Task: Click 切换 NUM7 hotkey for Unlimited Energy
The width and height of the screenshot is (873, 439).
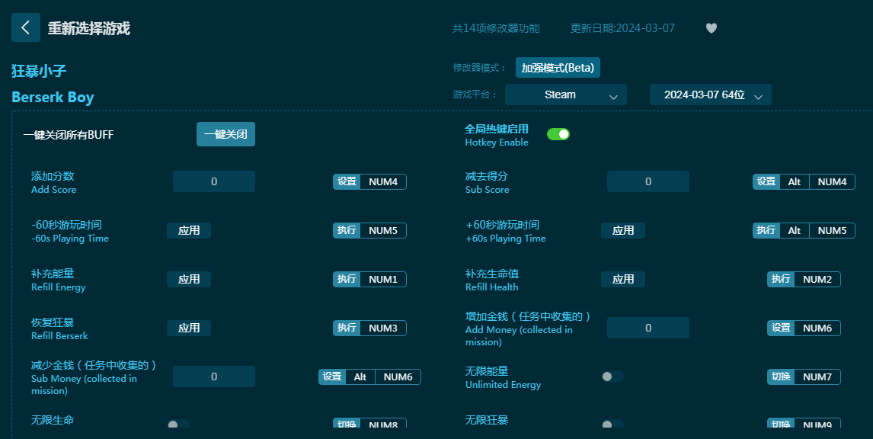Action: [x=804, y=377]
